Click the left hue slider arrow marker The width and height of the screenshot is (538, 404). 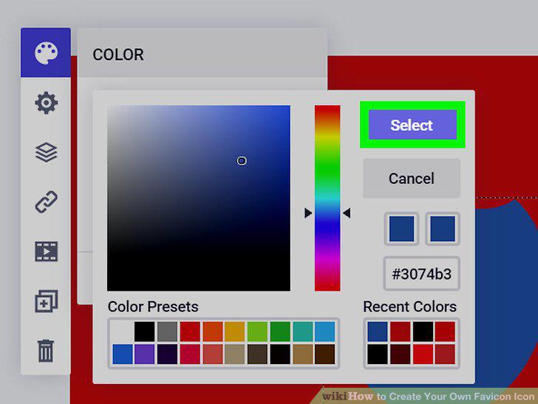307,213
